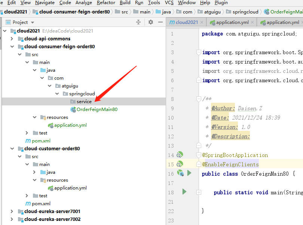
Task: Open the Edit menu
Action: [12, 3]
